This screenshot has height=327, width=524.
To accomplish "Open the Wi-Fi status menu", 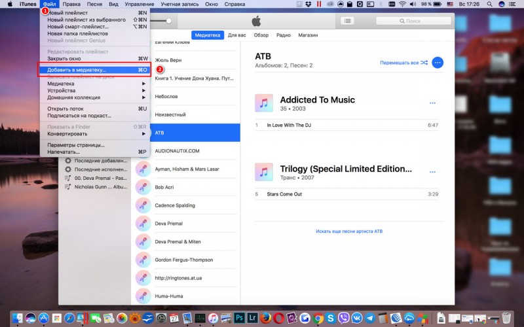I will point(403,4).
